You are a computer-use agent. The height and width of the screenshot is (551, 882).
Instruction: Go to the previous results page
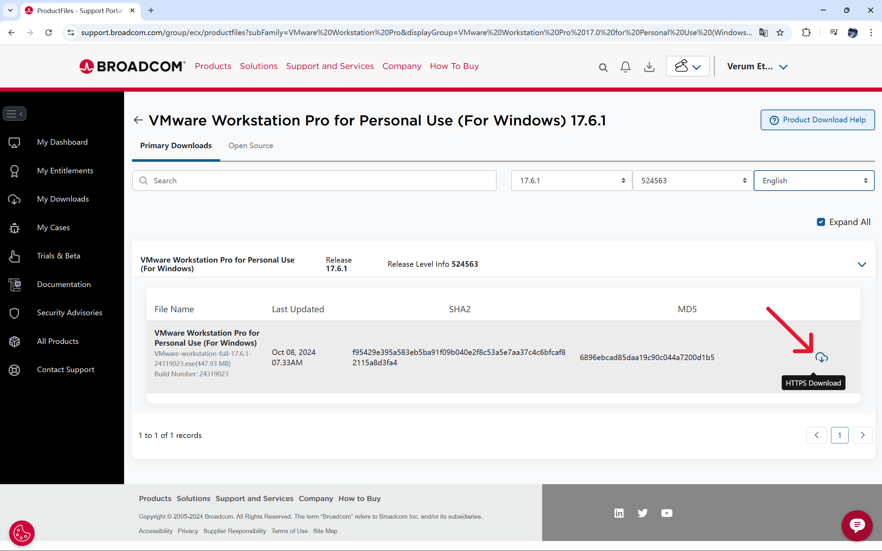(x=817, y=435)
